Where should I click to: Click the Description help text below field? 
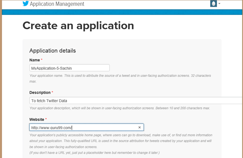pyautogui.click(x=119, y=108)
